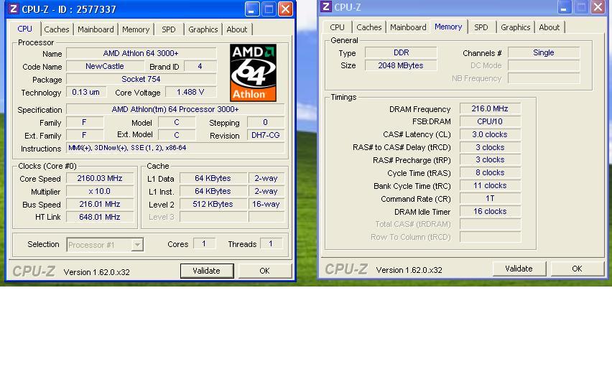Open Mainboard tab in right CPU-Z window
This screenshot has width=612, height=377.
[408, 27]
